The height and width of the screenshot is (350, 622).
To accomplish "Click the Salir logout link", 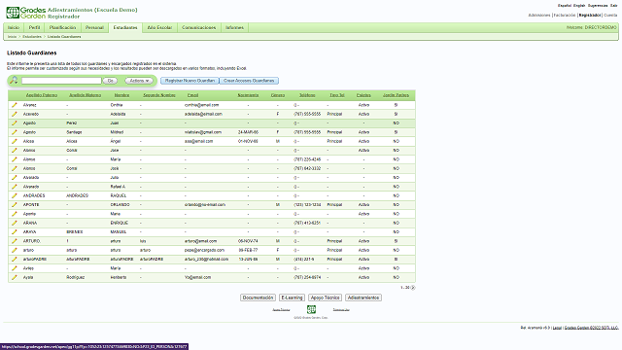I will click(x=613, y=6).
